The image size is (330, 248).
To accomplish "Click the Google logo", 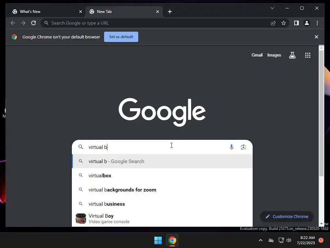I will [x=162, y=112].
